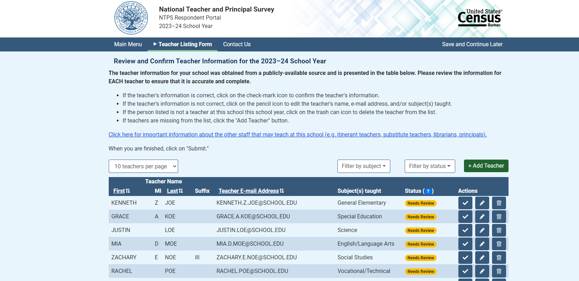This screenshot has width=579, height=281.
Task: Expand the Filter by status dropdown
Action: [x=430, y=166]
